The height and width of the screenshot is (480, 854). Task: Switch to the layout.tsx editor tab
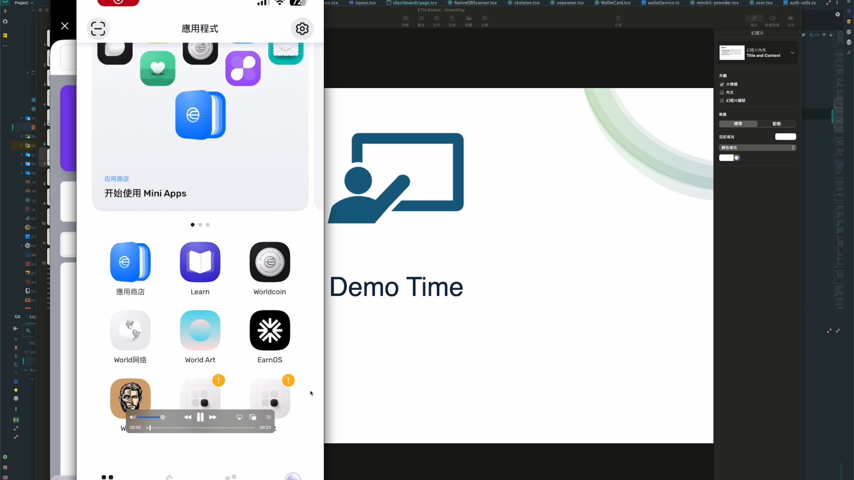pyautogui.click(x=363, y=3)
